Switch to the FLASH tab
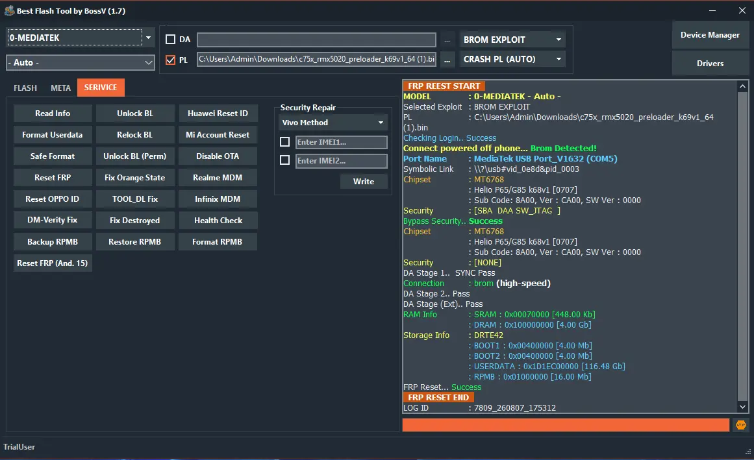The width and height of the screenshot is (754, 460). (x=25, y=88)
